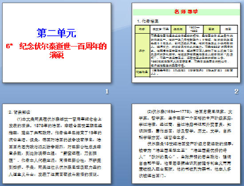Click the 法国 nationality value cell
The height and width of the screenshot is (186, 244).
(229, 29)
